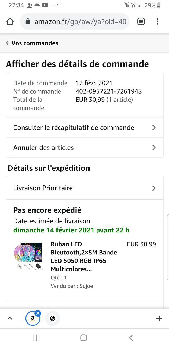
Task: Expand the tab bar with up caret
Action: 10,319
